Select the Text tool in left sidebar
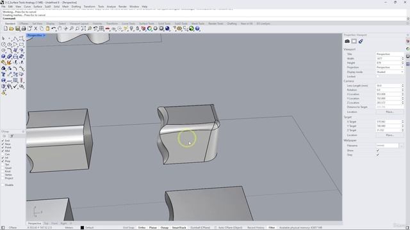The height and width of the screenshot is (230, 410). [3, 74]
